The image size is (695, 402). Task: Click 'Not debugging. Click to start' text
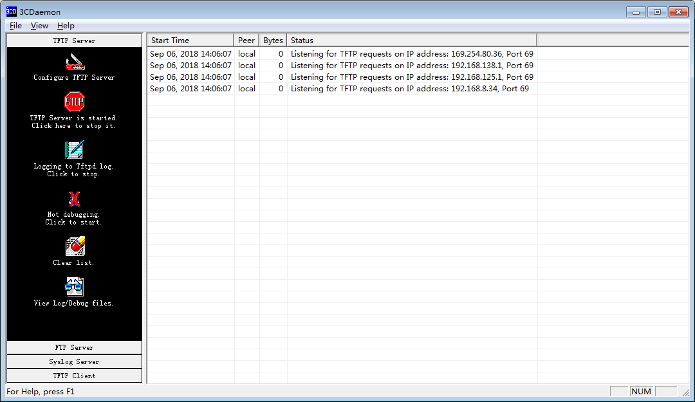point(73,219)
